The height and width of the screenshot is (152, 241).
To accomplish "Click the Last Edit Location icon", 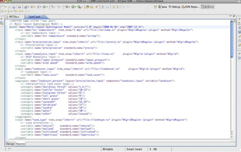I will [x=16, y=11].
